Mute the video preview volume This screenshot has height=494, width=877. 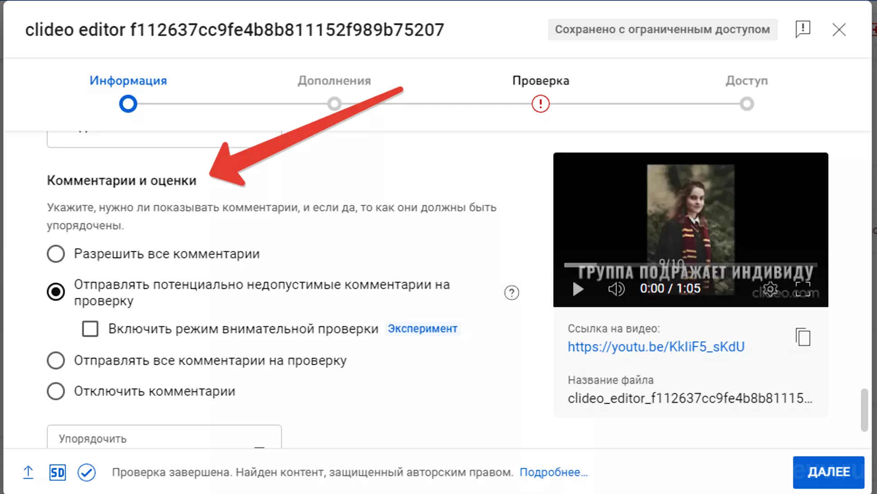coord(616,289)
